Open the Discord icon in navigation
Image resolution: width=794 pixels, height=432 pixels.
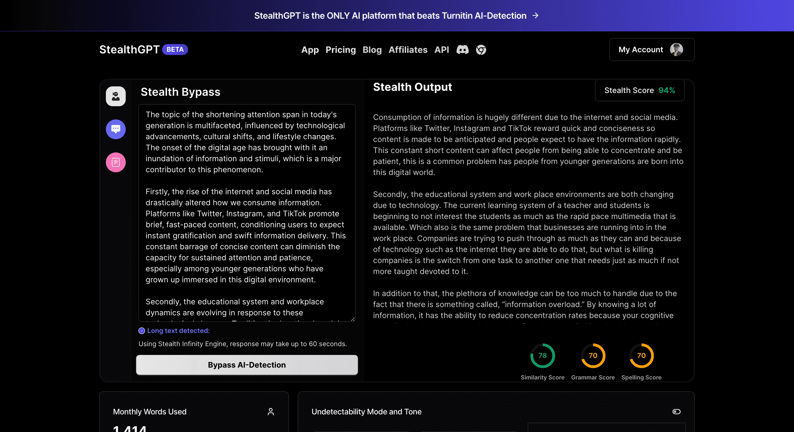[462, 50]
